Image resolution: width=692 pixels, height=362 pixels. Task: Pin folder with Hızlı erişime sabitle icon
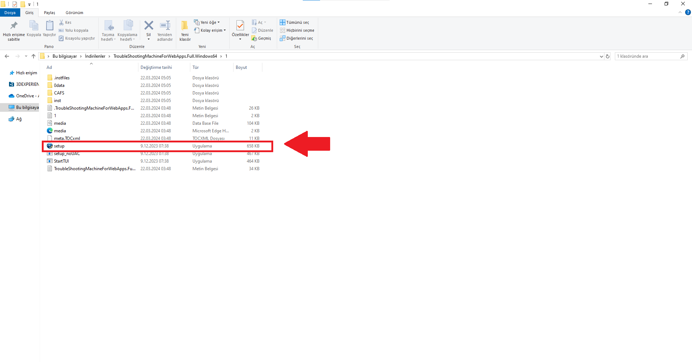[x=14, y=26]
